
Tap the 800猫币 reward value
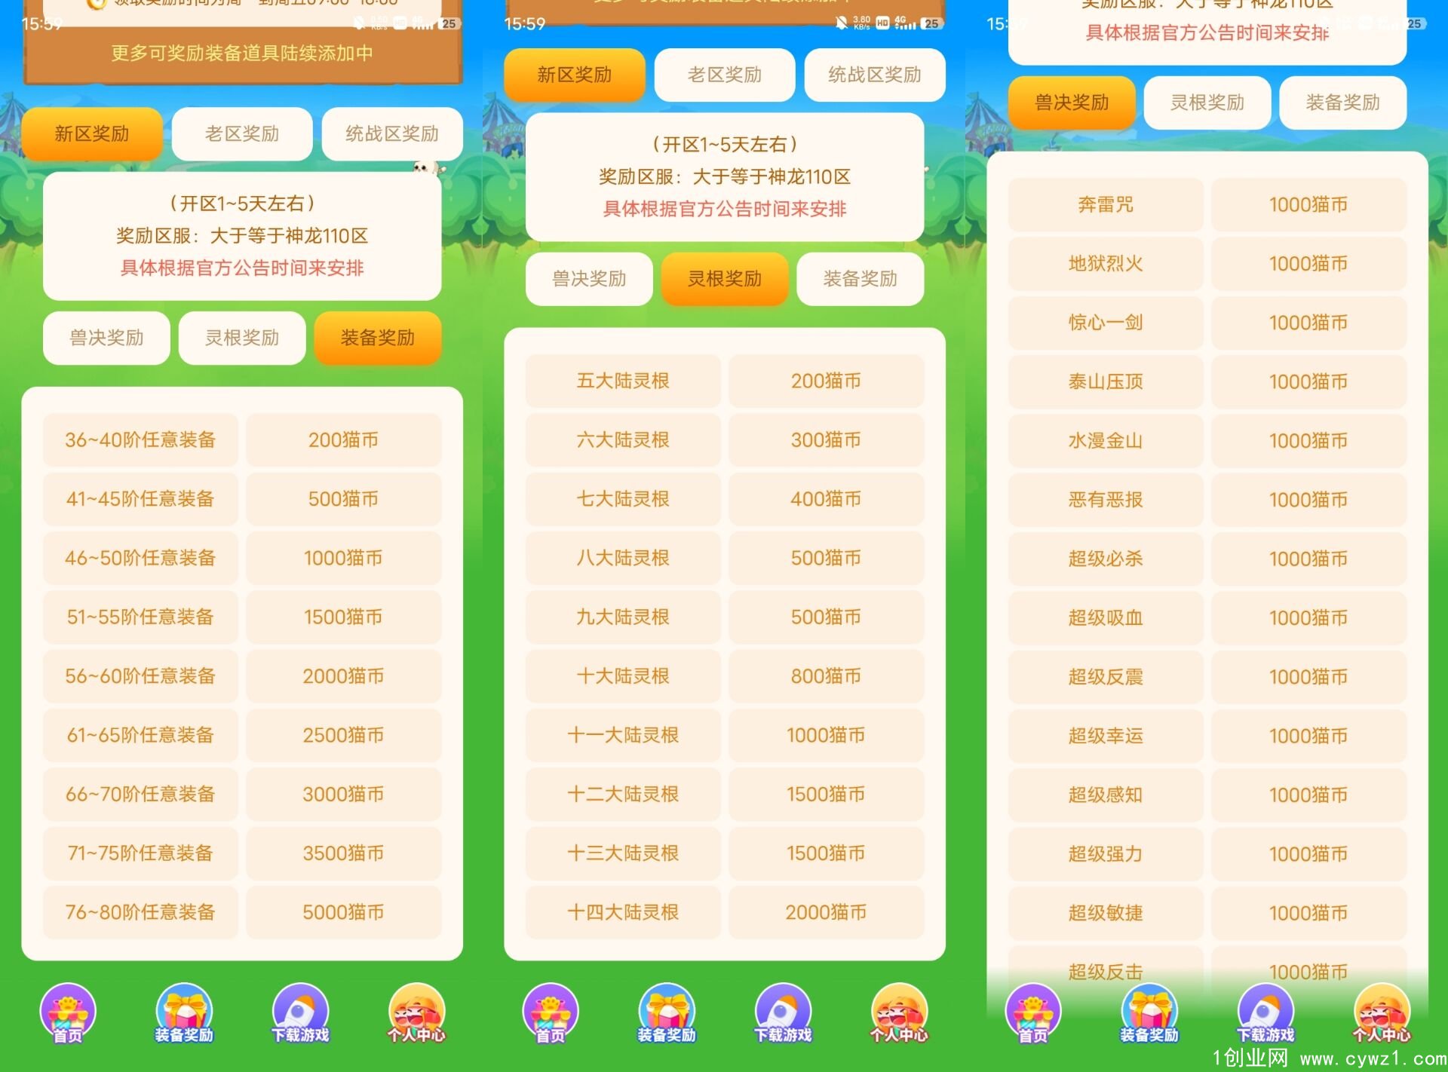tap(827, 675)
